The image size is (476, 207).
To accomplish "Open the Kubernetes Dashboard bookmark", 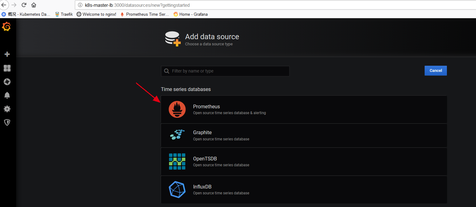I will click(x=26, y=14).
